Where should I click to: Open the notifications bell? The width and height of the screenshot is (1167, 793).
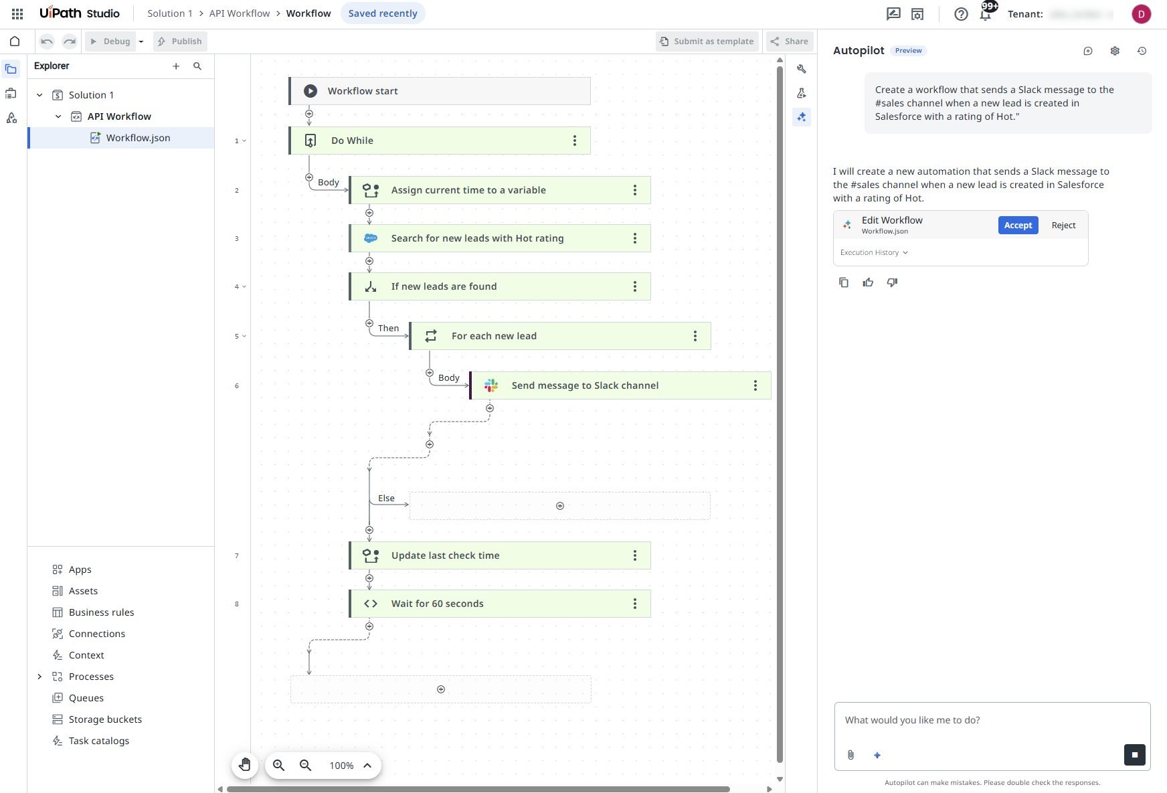(985, 14)
